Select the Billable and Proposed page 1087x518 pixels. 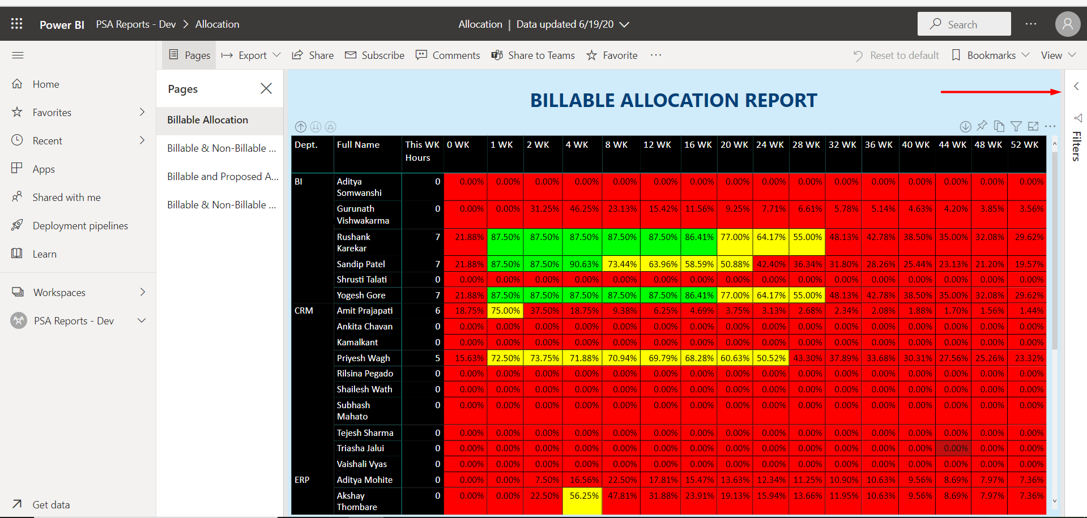coord(222,177)
